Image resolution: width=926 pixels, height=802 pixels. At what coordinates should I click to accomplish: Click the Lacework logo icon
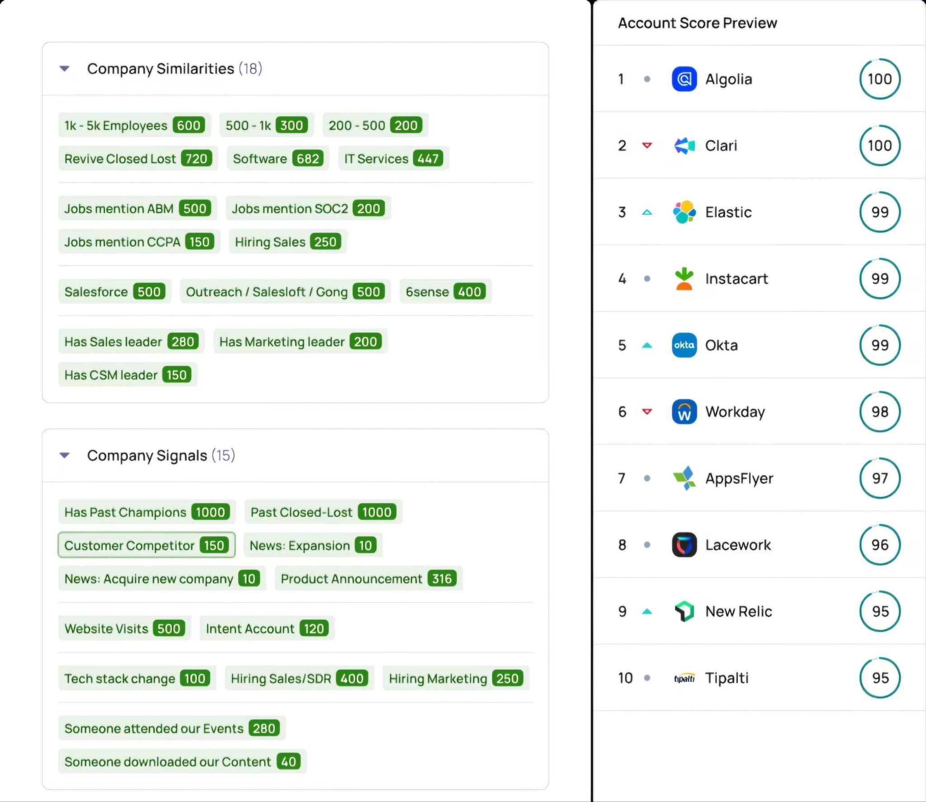point(684,544)
